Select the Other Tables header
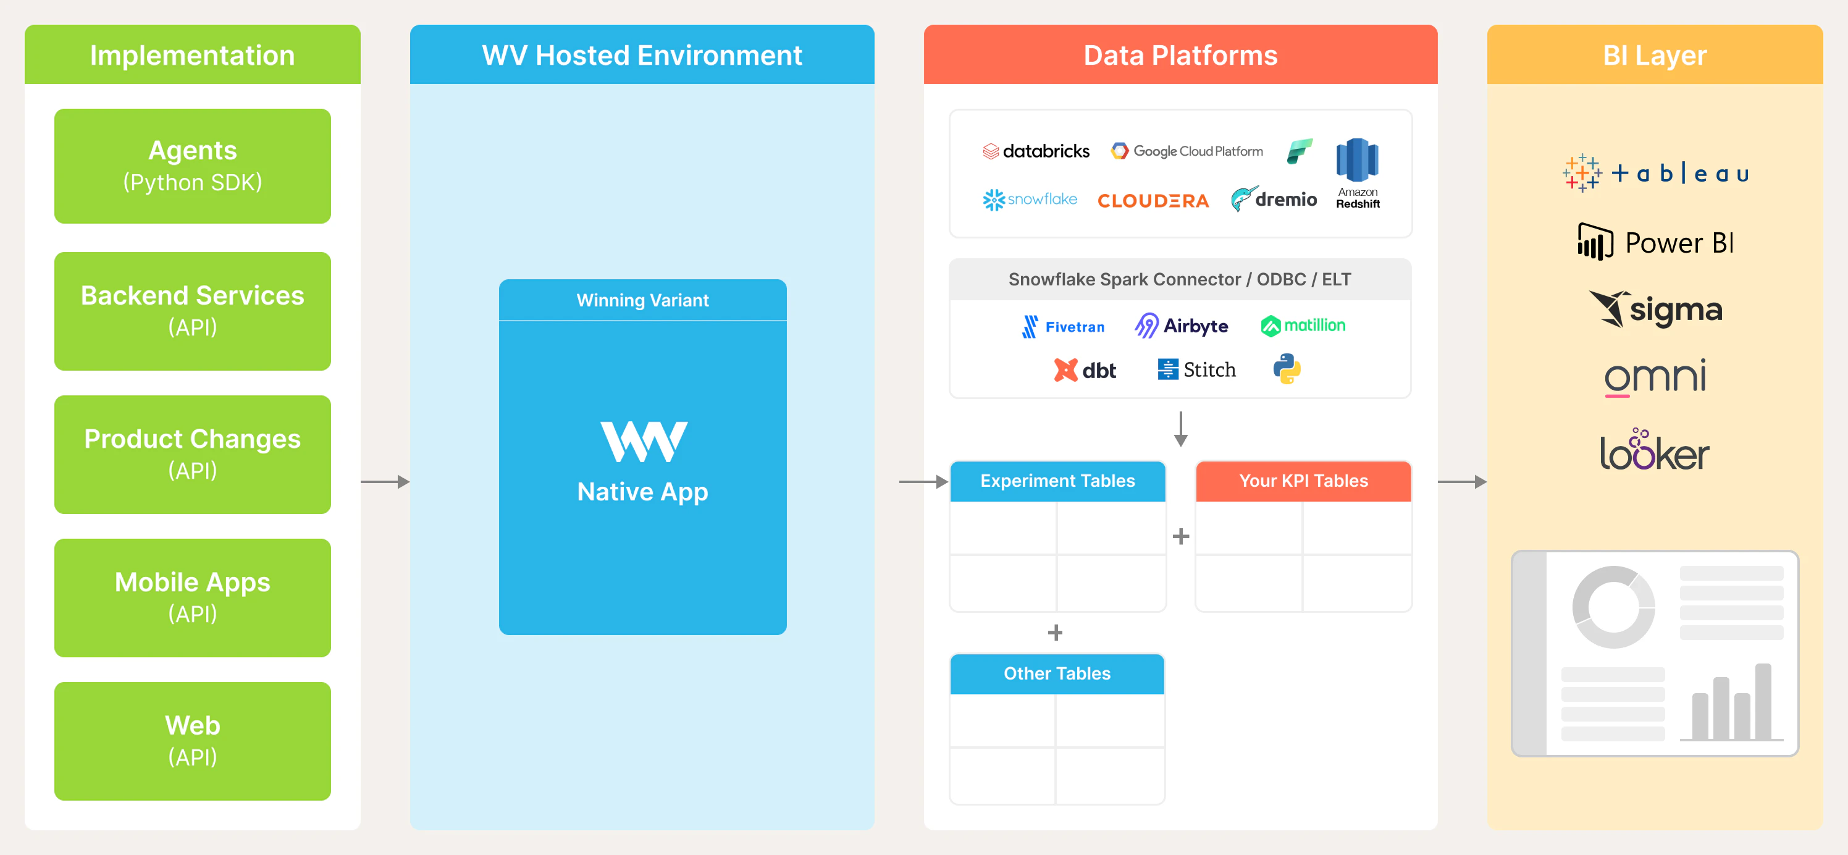The height and width of the screenshot is (855, 1848). 1057,673
